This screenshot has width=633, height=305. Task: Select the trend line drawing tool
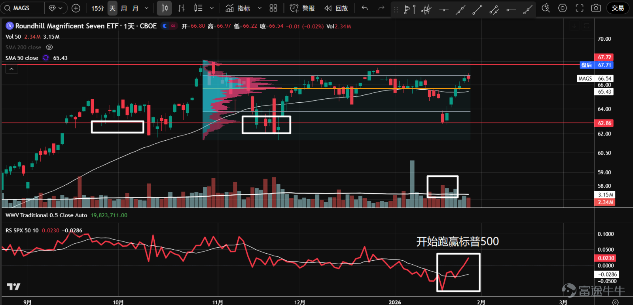pos(477,9)
